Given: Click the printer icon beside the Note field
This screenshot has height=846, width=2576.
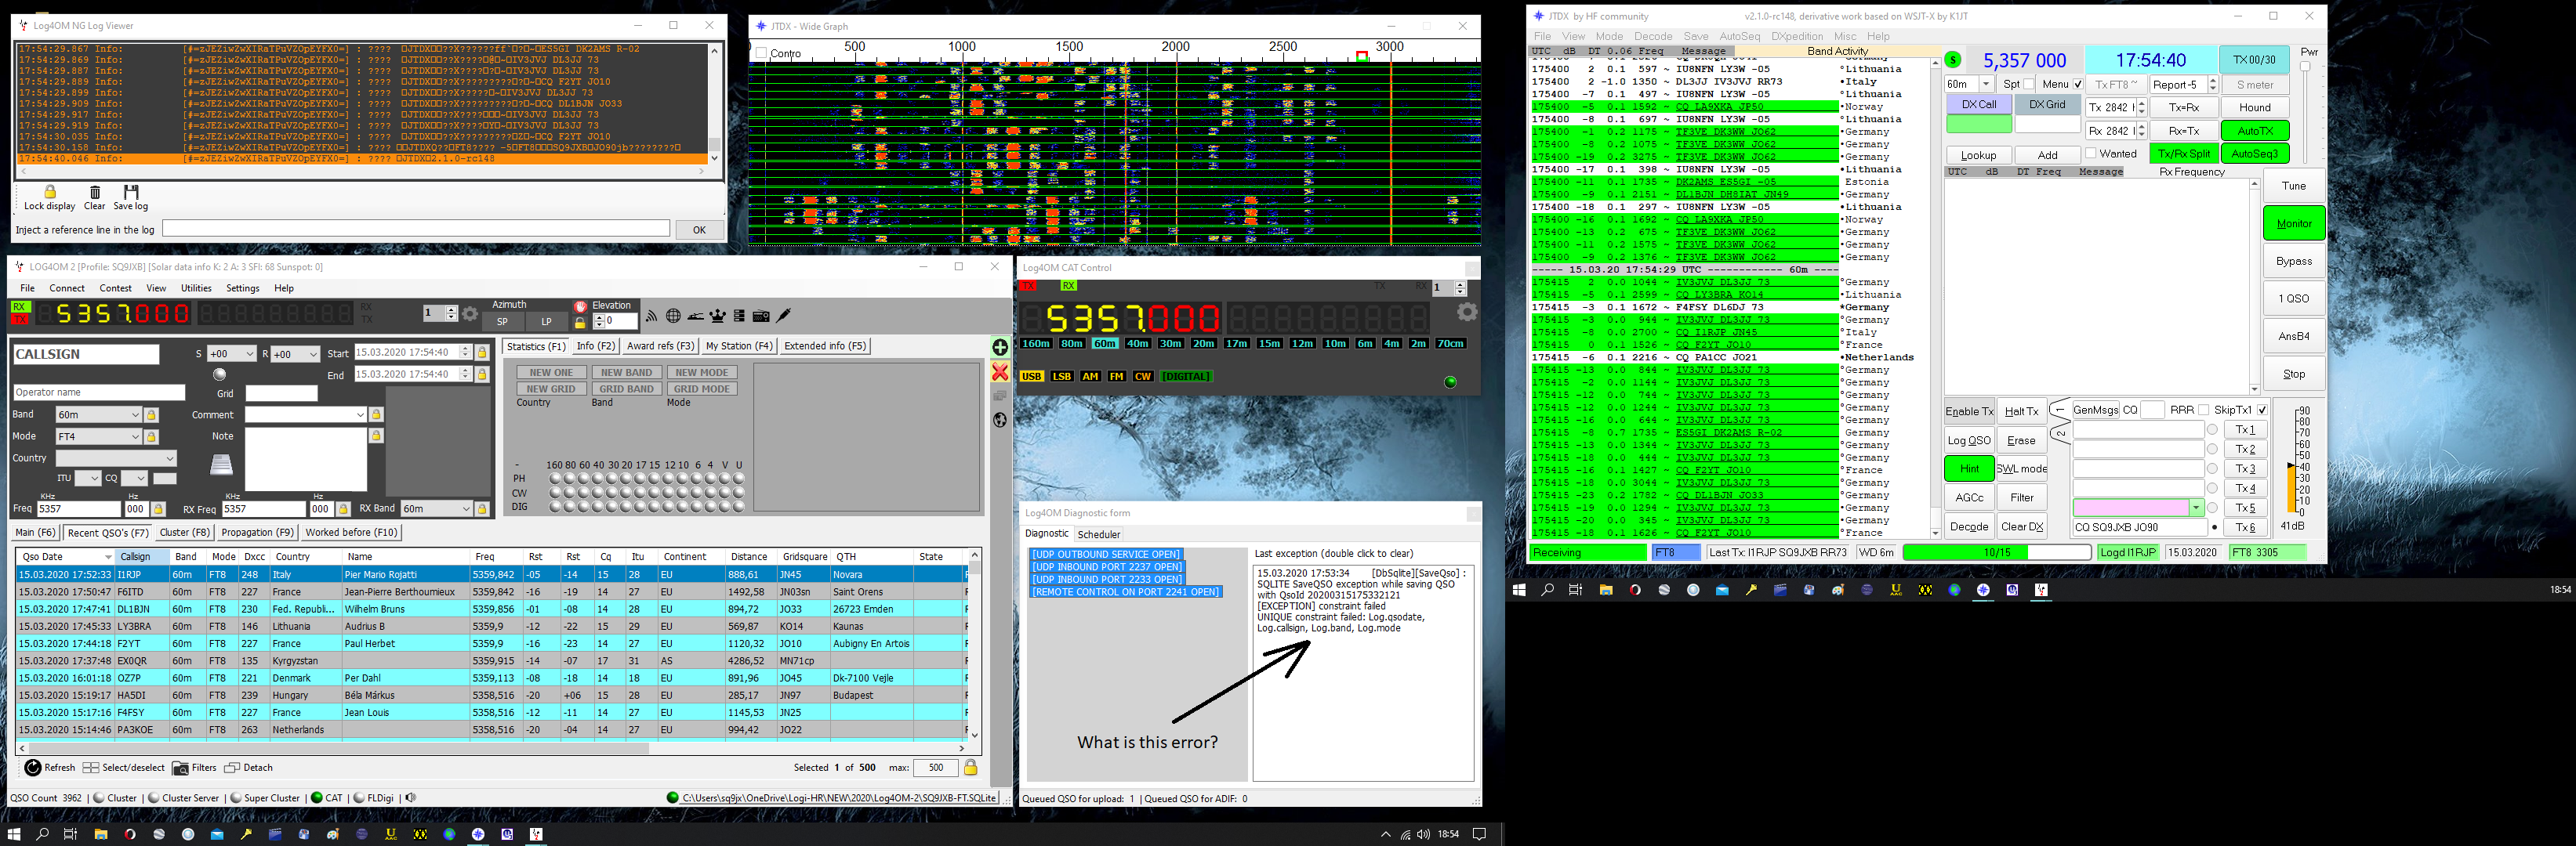Looking at the screenshot, I should (221, 465).
